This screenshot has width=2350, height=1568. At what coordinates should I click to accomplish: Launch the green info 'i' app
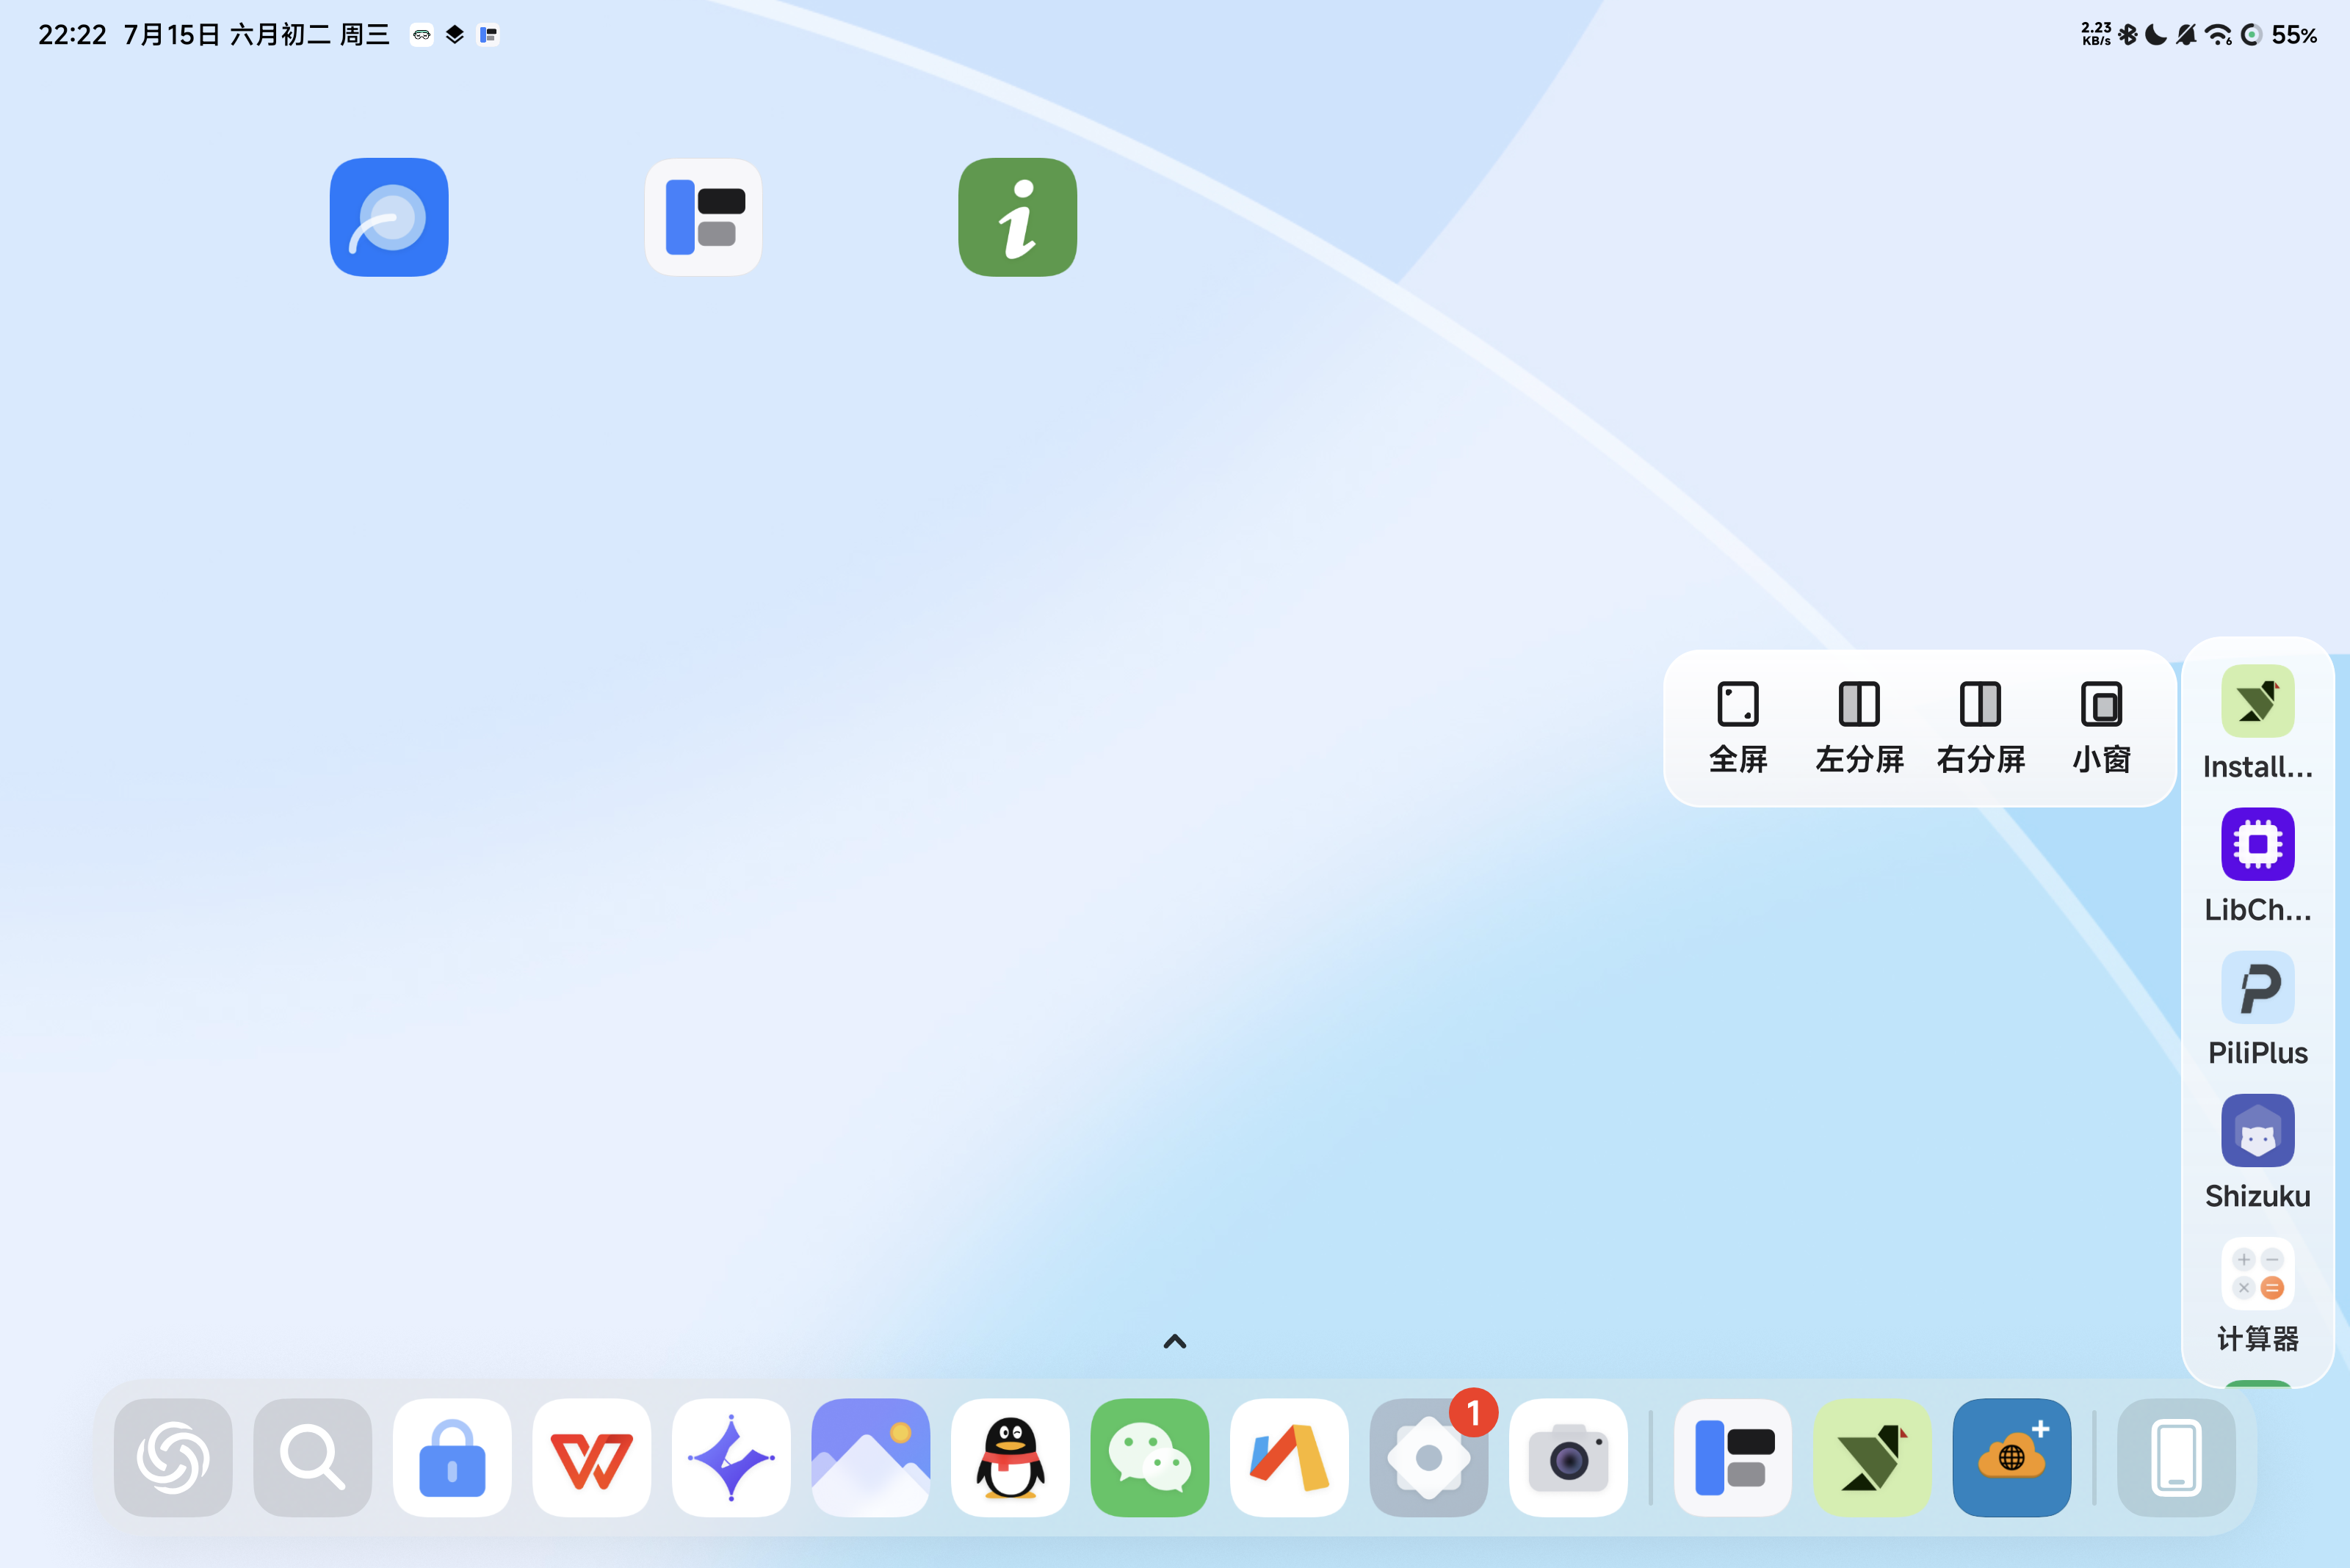pyautogui.click(x=1017, y=217)
